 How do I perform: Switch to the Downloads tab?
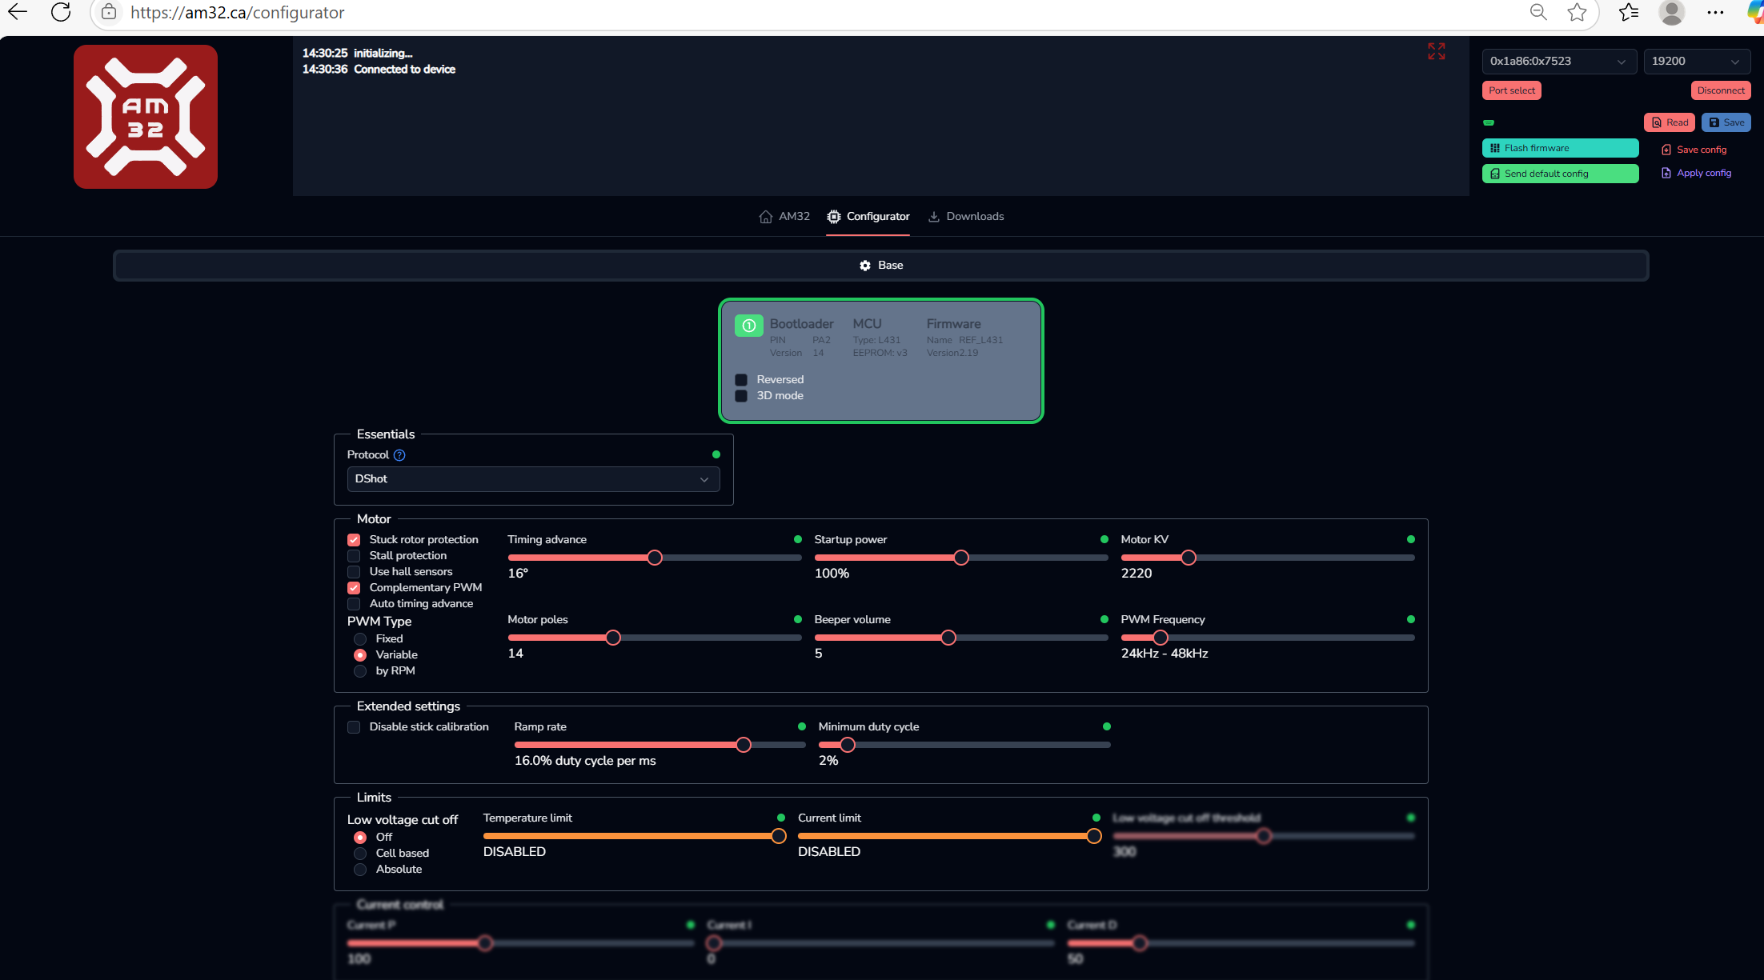966,217
